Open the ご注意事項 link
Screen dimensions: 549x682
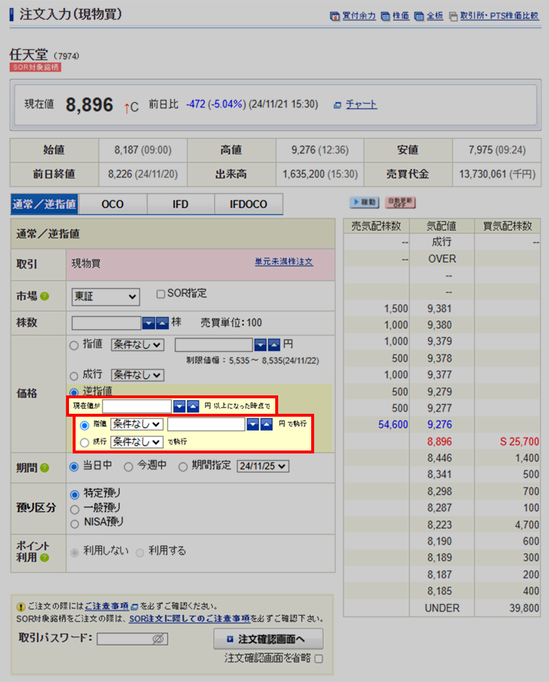tap(107, 606)
